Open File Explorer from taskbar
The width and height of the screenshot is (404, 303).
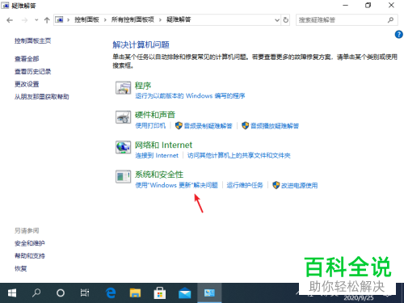pos(135,292)
